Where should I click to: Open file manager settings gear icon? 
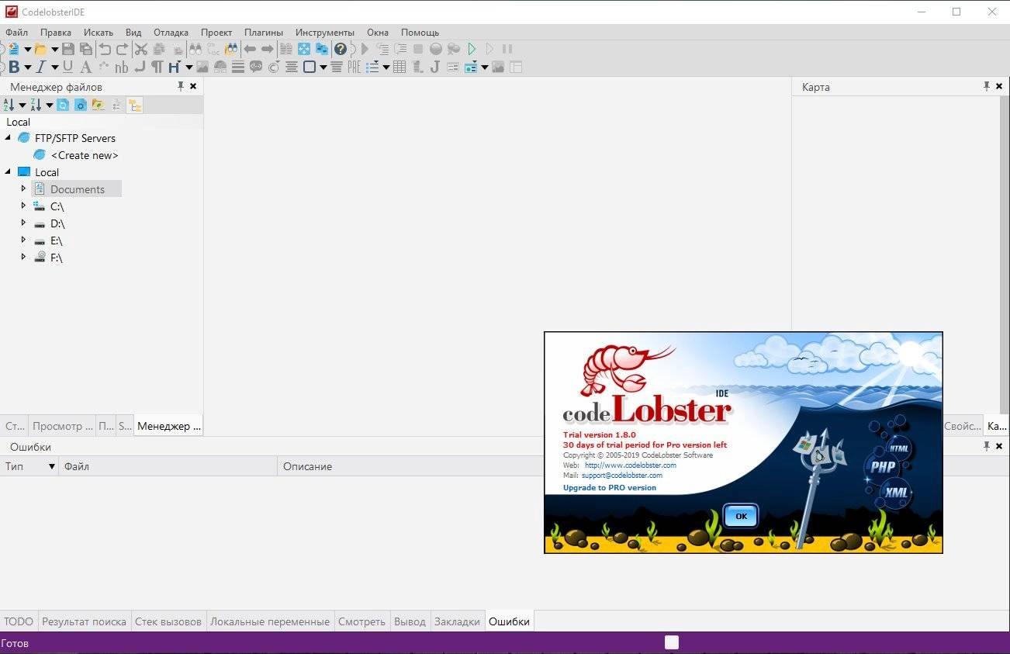(80, 105)
